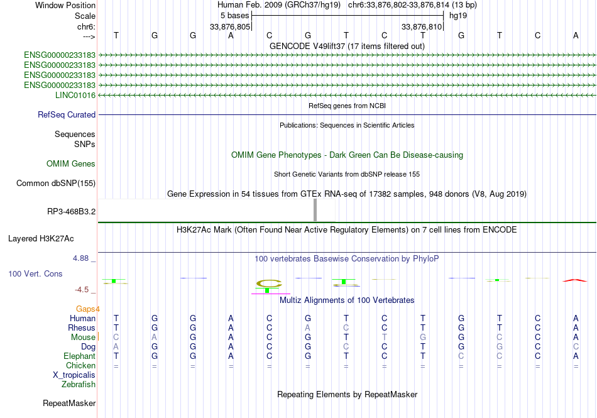Viewport: 597px width, 418px height.
Task: Open the GTEx Gene Expression track title
Action: coord(347,194)
